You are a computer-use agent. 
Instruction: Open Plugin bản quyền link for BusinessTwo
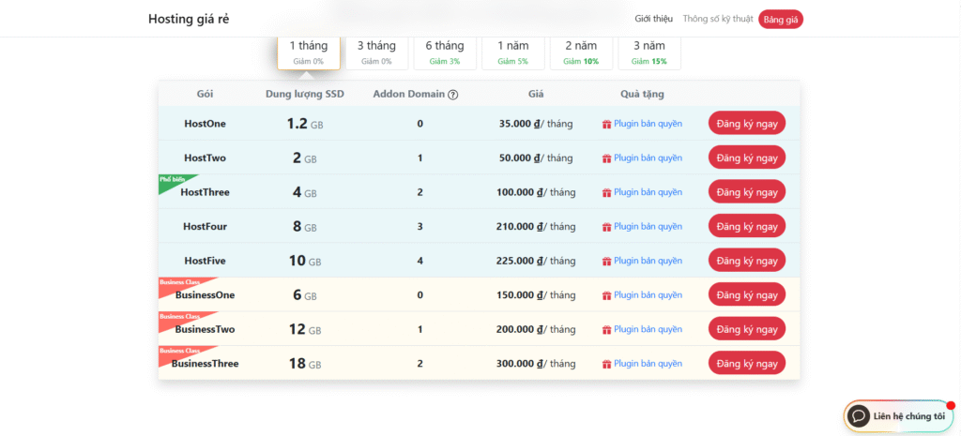[x=648, y=329]
